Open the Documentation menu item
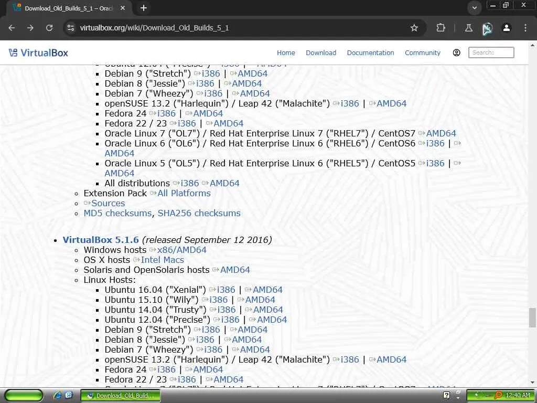The width and height of the screenshot is (537, 403). pyautogui.click(x=370, y=53)
